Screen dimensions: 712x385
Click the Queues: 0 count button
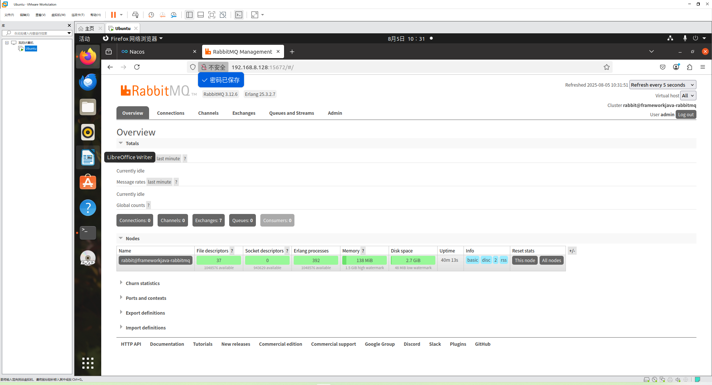(243, 221)
